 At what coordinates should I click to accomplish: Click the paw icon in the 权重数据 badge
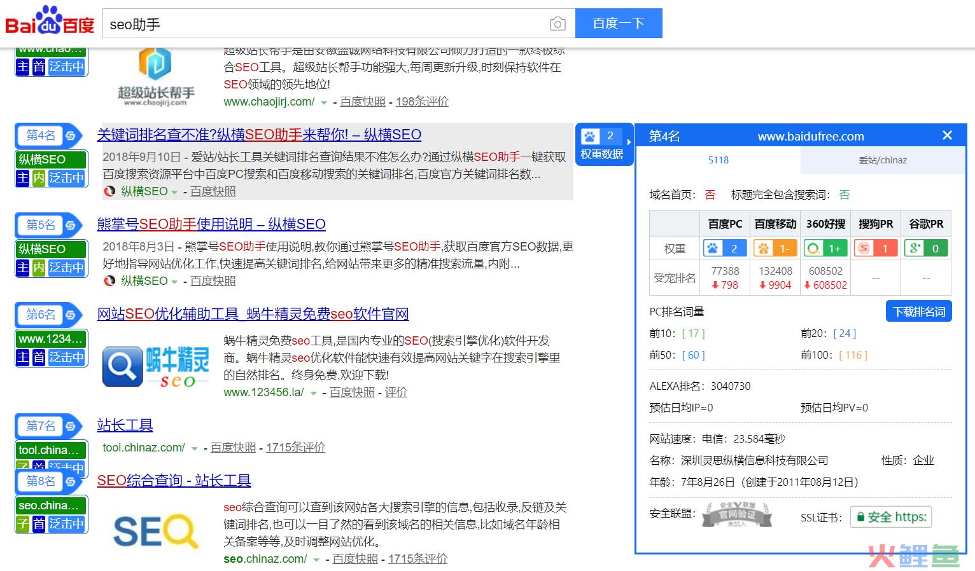point(590,136)
